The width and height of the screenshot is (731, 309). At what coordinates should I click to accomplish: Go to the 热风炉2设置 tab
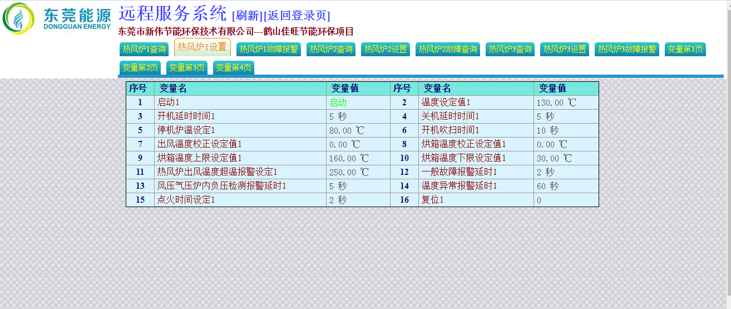coord(386,50)
